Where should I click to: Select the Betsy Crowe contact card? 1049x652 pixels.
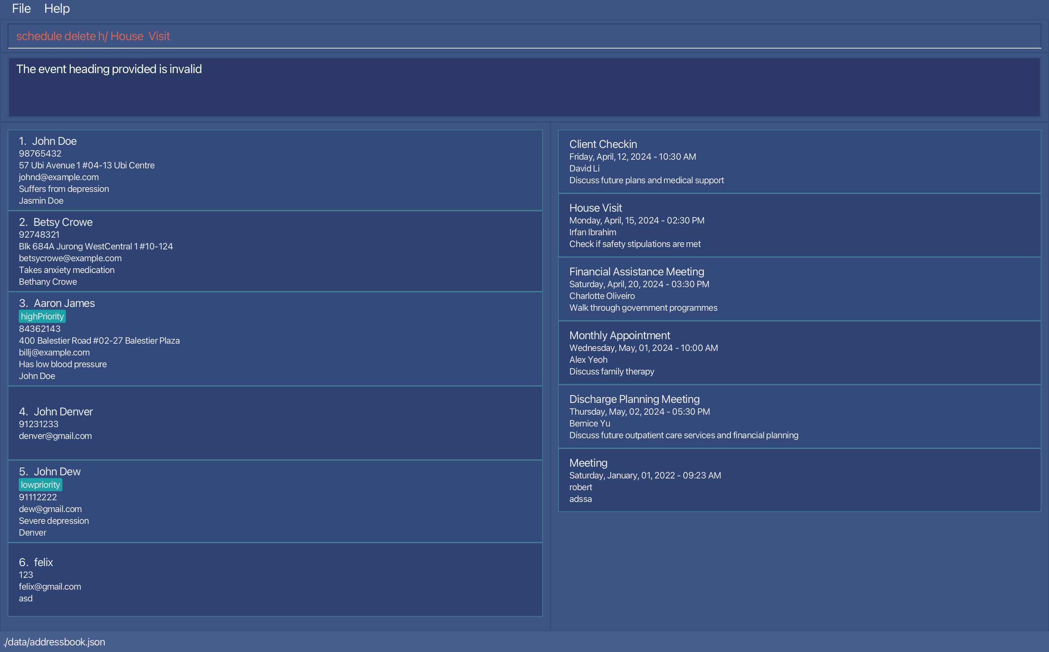(x=275, y=252)
